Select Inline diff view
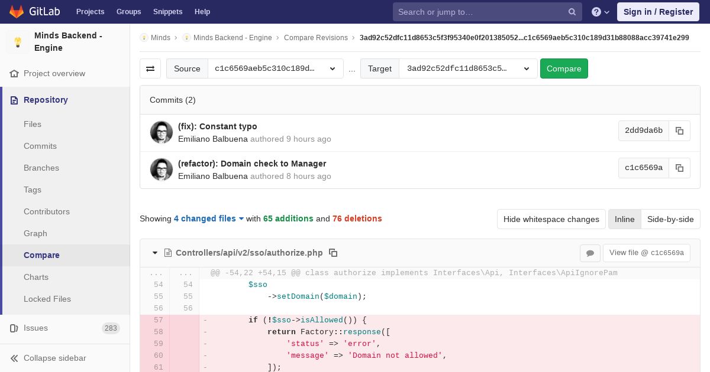710x372 pixels. coord(624,219)
